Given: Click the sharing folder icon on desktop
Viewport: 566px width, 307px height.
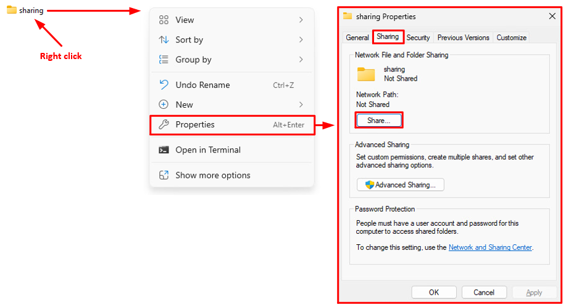Looking at the screenshot, I should point(12,10).
